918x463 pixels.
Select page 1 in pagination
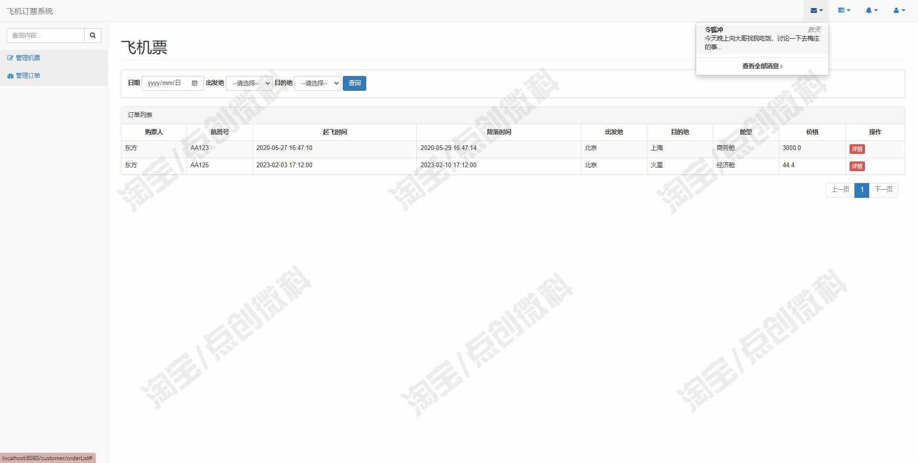pyautogui.click(x=862, y=190)
